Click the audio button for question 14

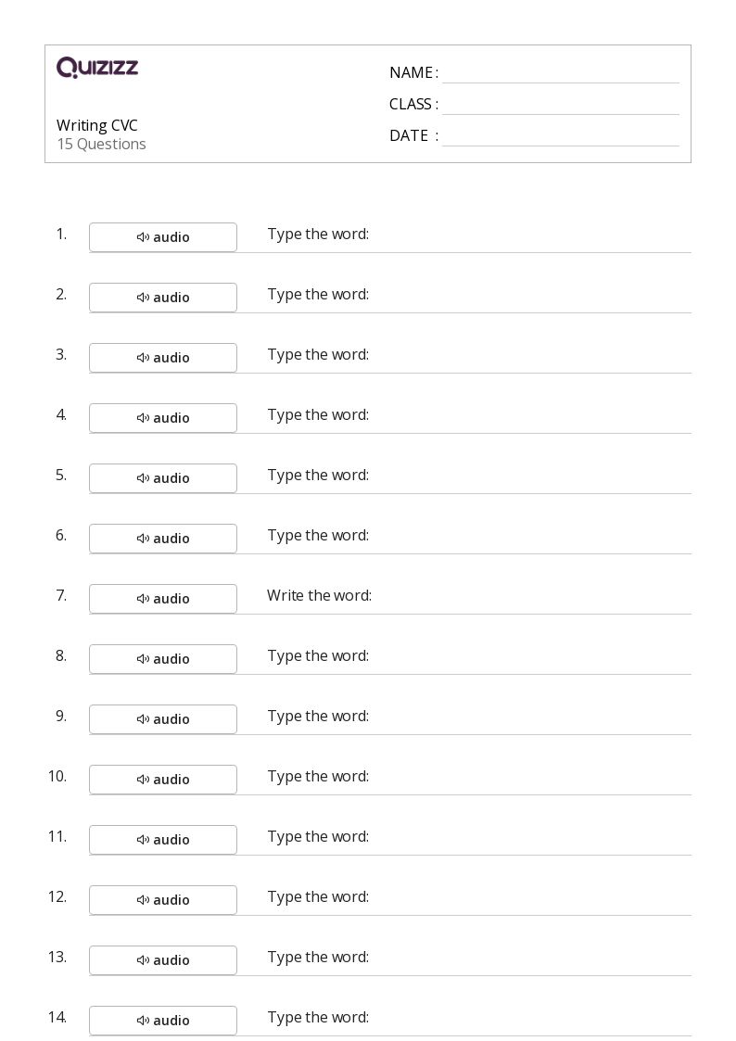163,1021
